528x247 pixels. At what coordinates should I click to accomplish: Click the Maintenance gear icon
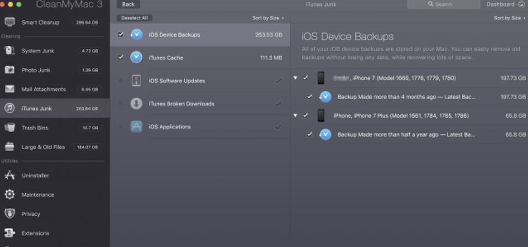9,194
